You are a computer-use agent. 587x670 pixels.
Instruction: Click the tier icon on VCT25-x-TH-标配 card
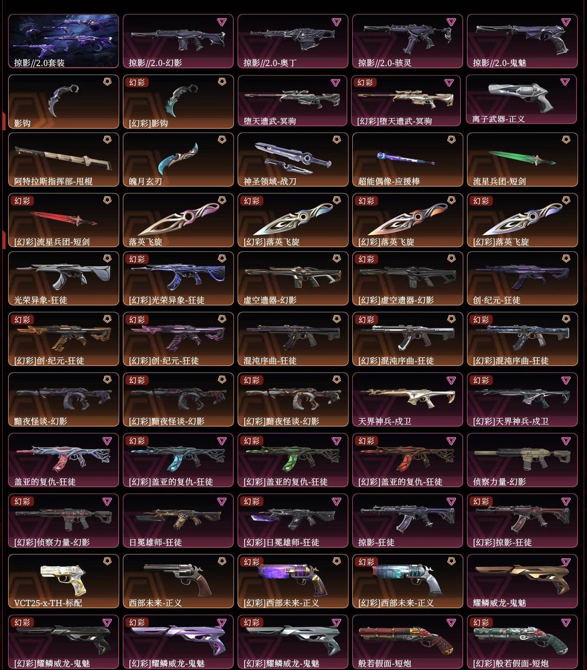[107, 562]
